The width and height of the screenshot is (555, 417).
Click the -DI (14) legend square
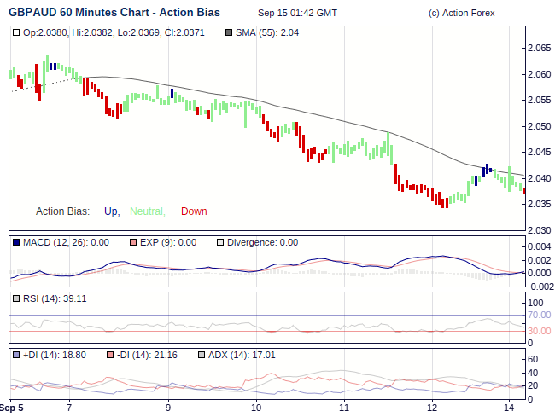[110, 354]
